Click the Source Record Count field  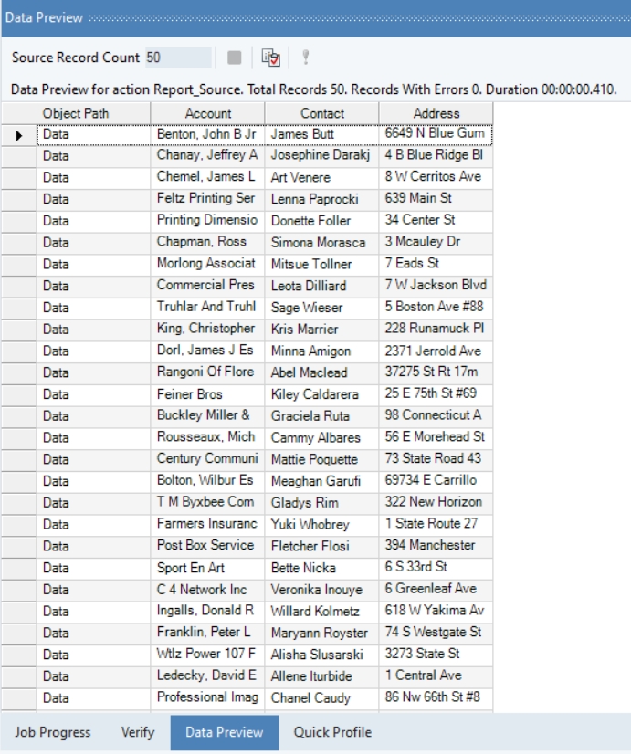(x=177, y=58)
